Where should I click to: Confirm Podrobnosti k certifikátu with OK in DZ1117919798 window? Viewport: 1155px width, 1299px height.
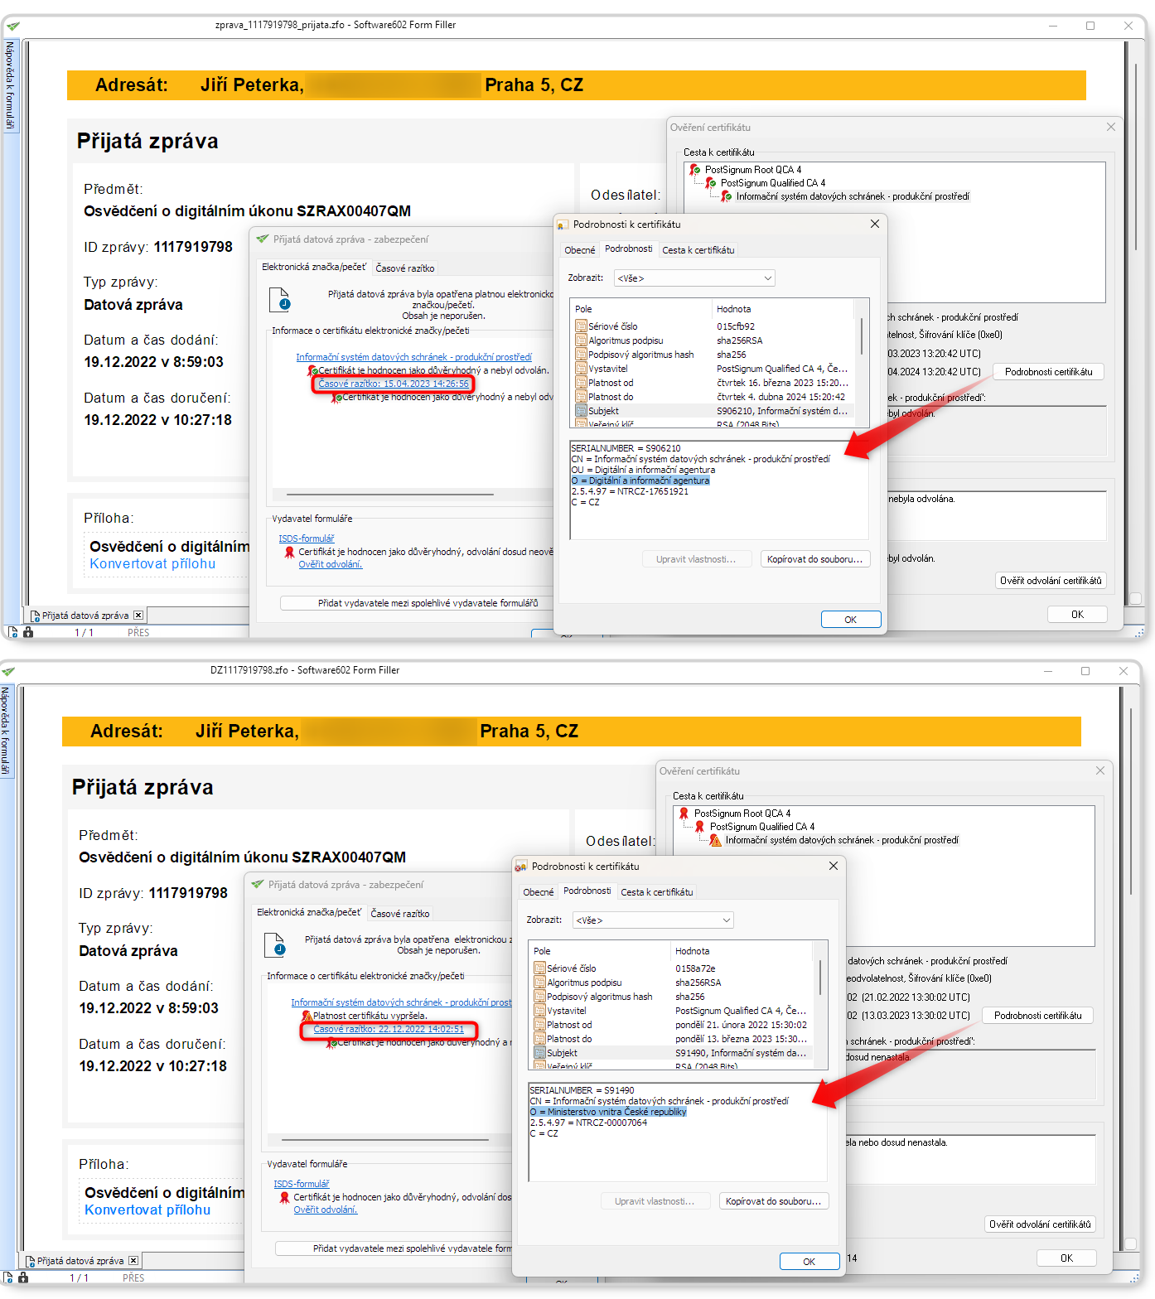(x=809, y=1262)
